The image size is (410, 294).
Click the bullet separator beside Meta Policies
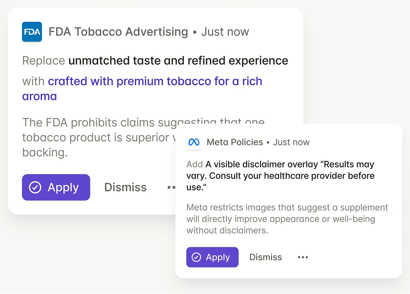pyautogui.click(x=267, y=142)
